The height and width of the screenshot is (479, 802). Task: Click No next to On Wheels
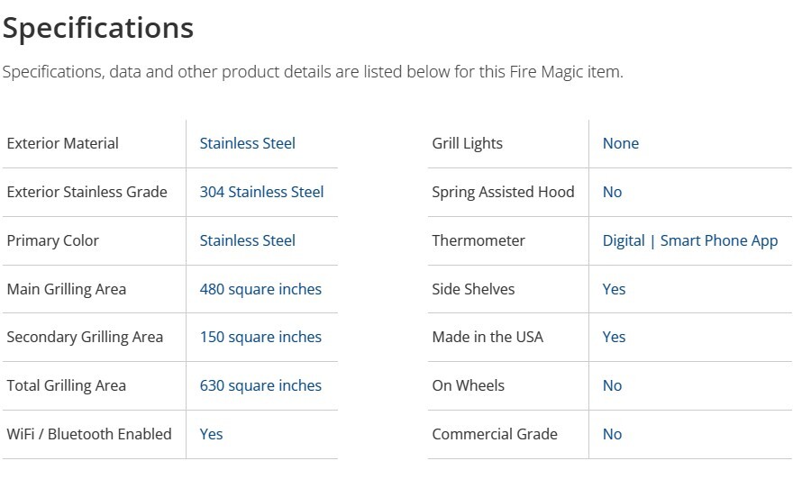tap(612, 385)
